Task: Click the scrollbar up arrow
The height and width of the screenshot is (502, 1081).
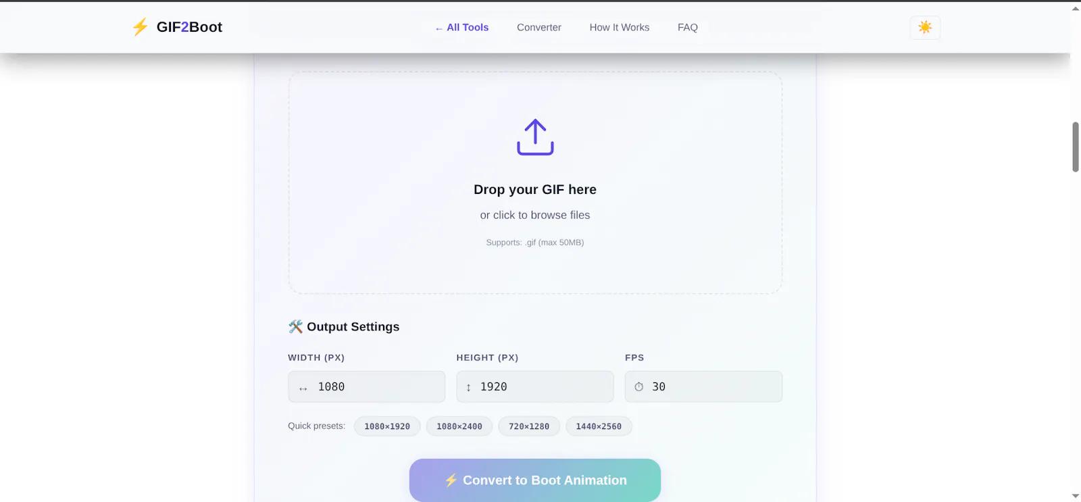Action: pos(1076,8)
